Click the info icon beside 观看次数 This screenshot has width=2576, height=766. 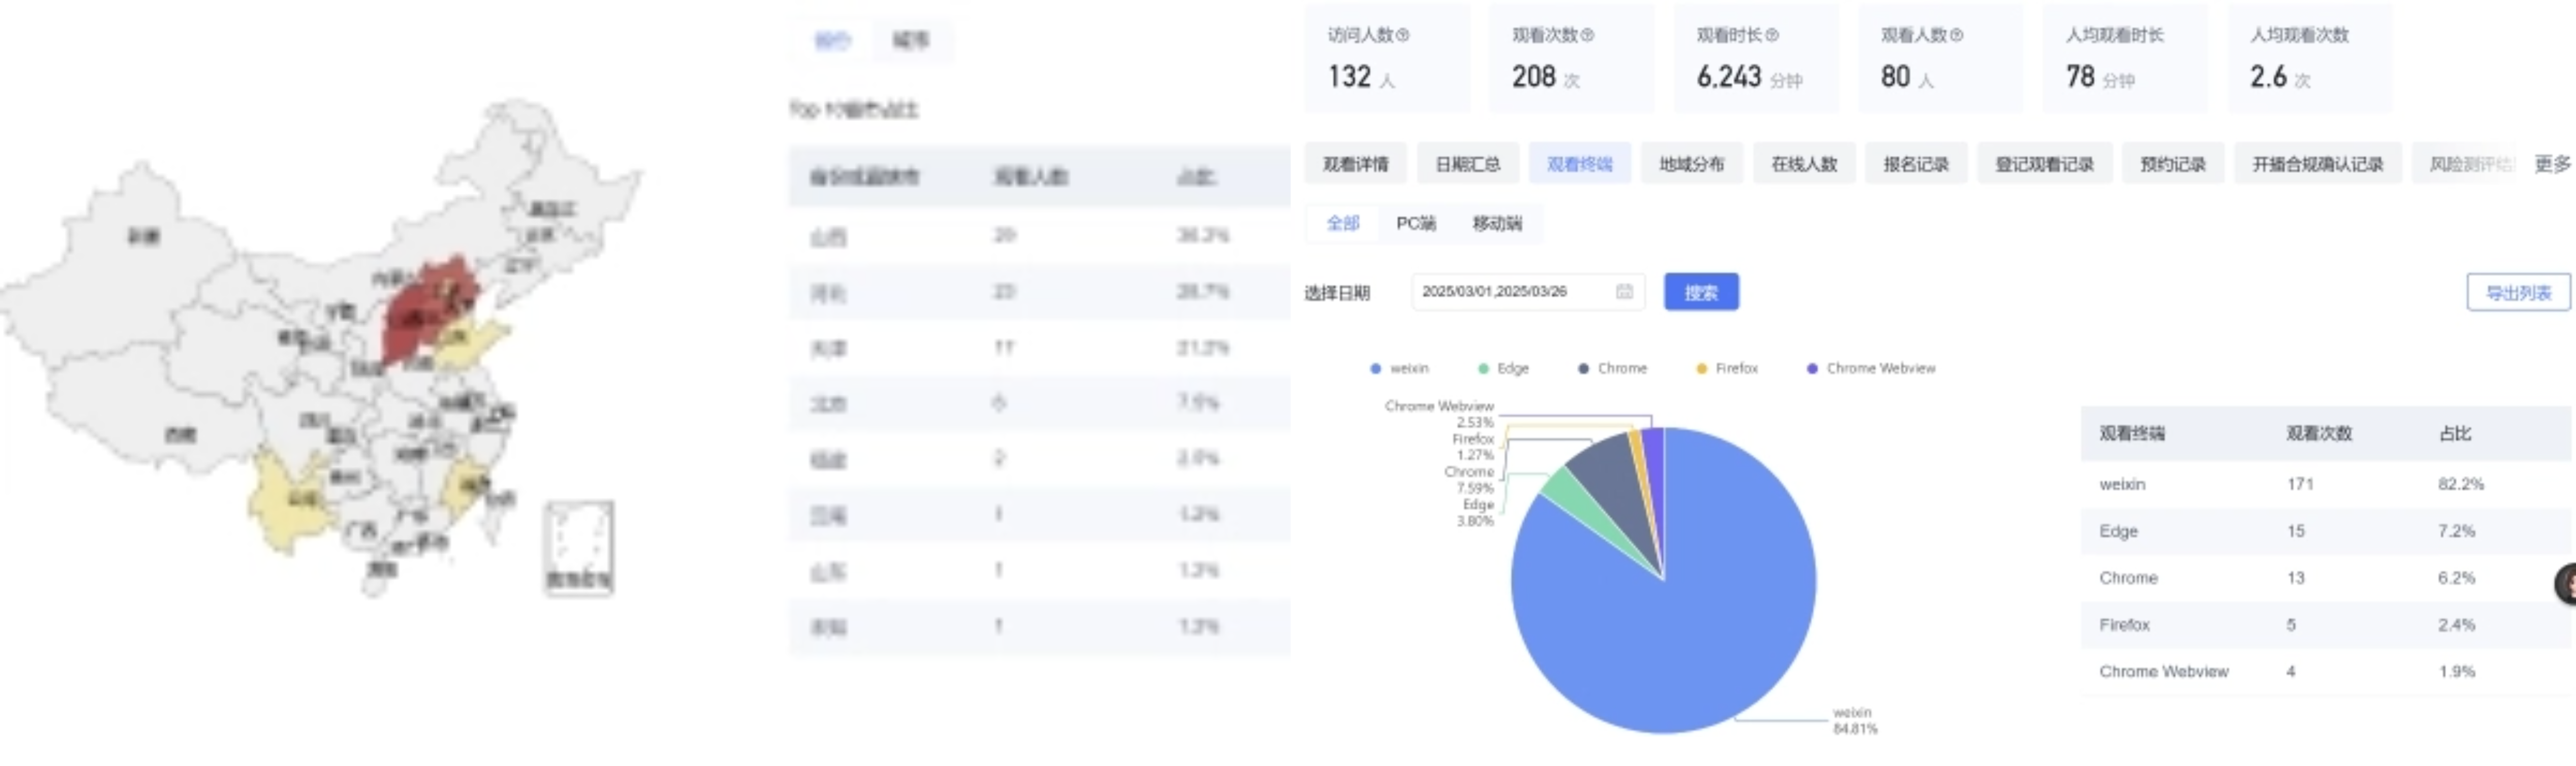tap(1587, 35)
